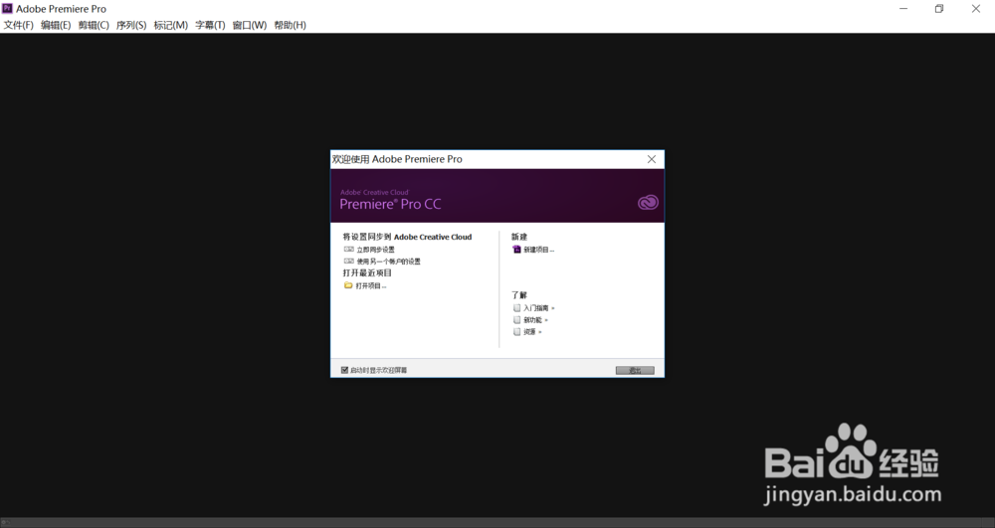Open the 新功能 new features page

point(535,320)
